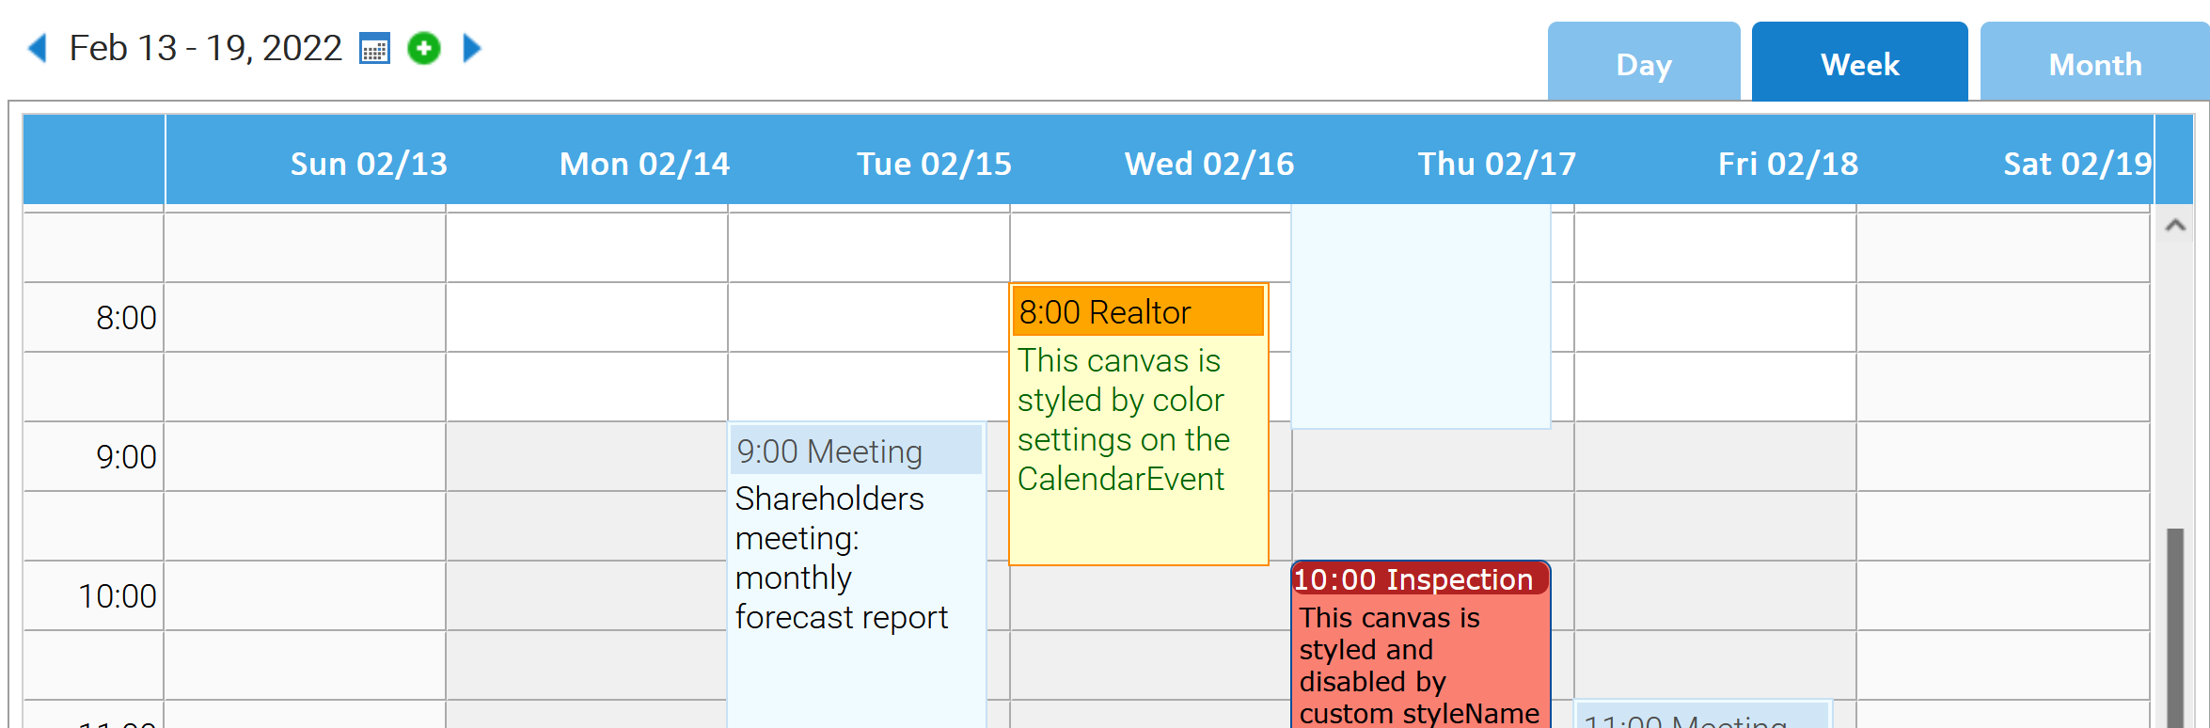Switch to the Month view tab
This screenshot has height=728, width=2210.
2094,64
